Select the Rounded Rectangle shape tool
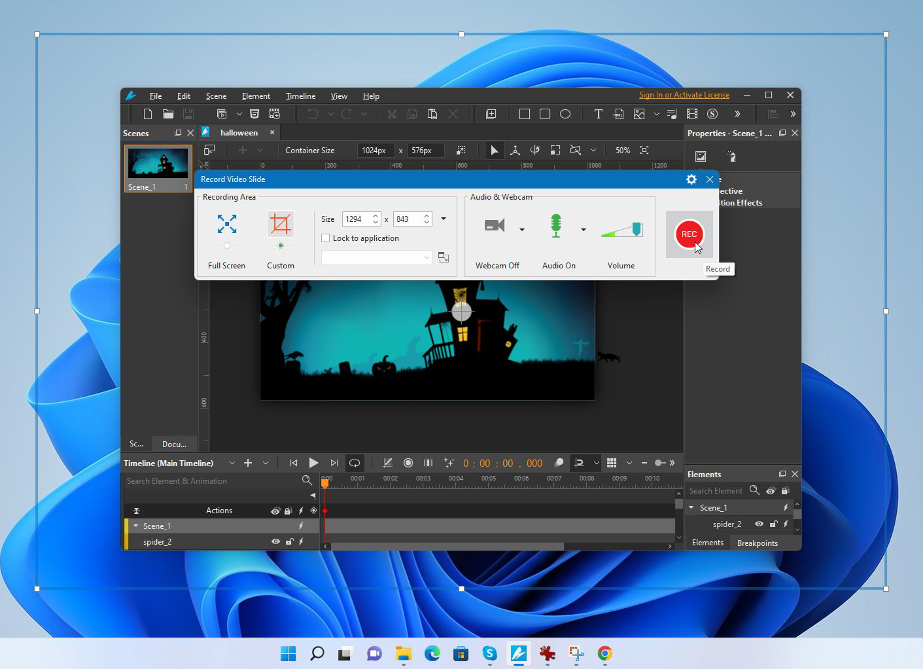Screen dimensions: 923x669 [x=545, y=114]
